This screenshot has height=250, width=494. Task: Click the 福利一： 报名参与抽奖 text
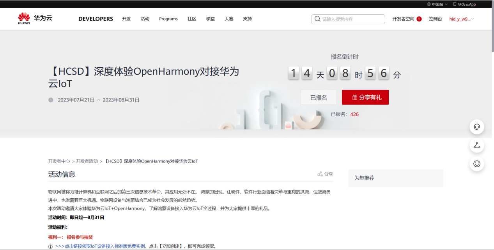click(x=71, y=237)
